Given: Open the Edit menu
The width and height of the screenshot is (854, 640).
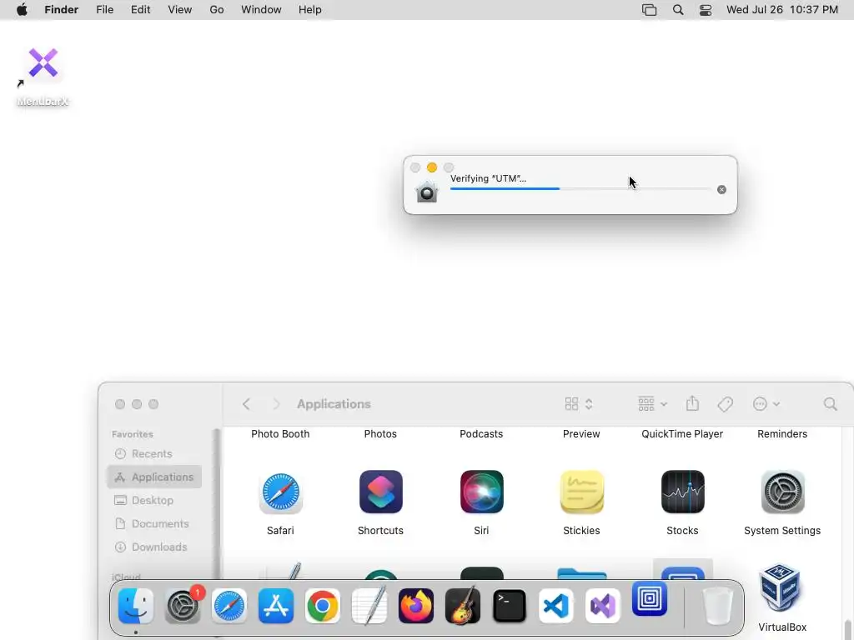Looking at the screenshot, I should point(140,10).
